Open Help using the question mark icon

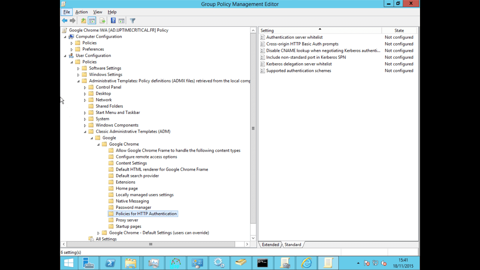tap(113, 20)
